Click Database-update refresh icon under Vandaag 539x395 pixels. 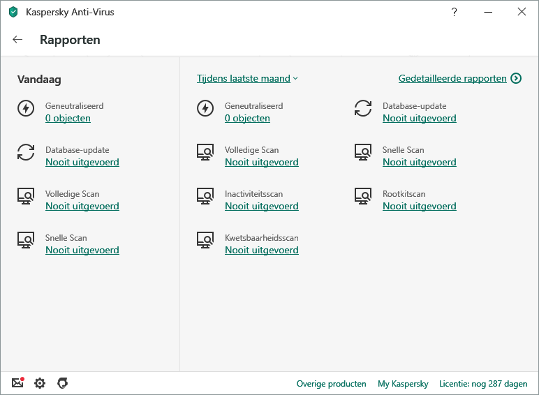(x=26, y=152)
